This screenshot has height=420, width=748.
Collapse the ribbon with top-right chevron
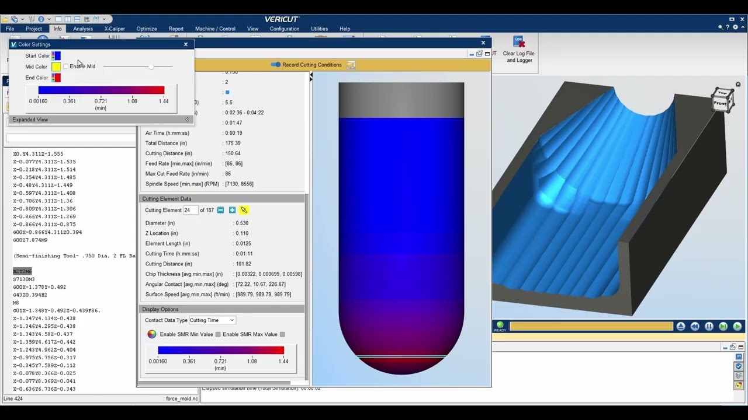[742, 27]
